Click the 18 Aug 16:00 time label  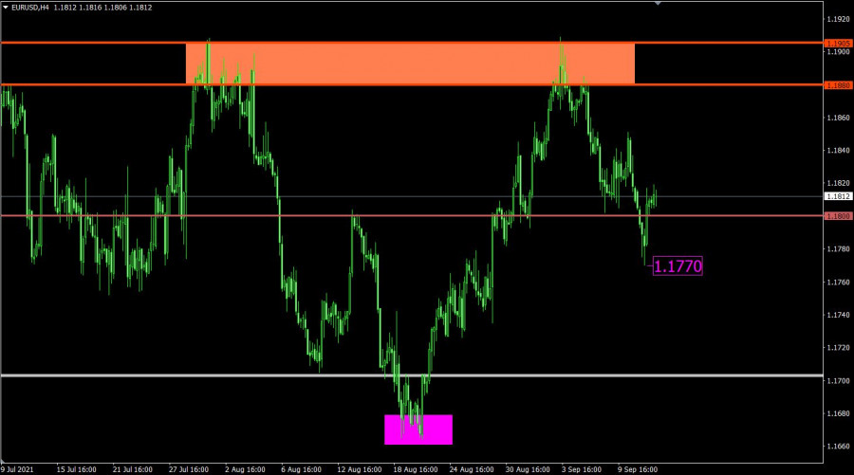point(415,468)
